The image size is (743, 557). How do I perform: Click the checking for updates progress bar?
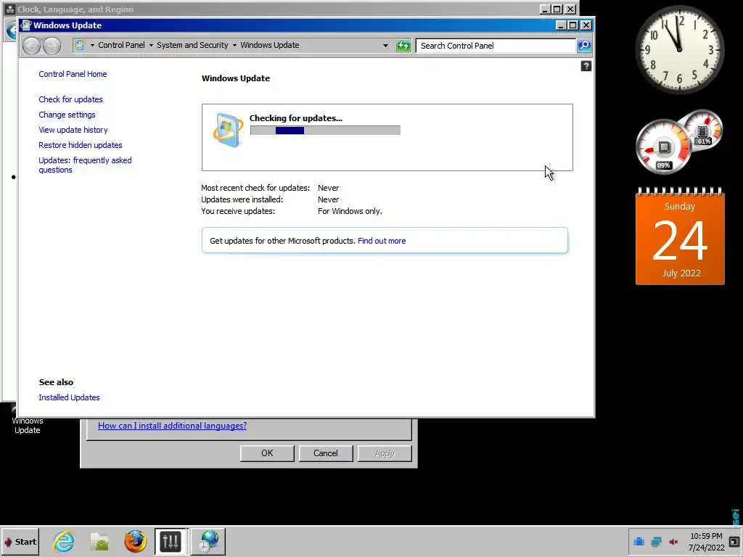coord(325,131)
